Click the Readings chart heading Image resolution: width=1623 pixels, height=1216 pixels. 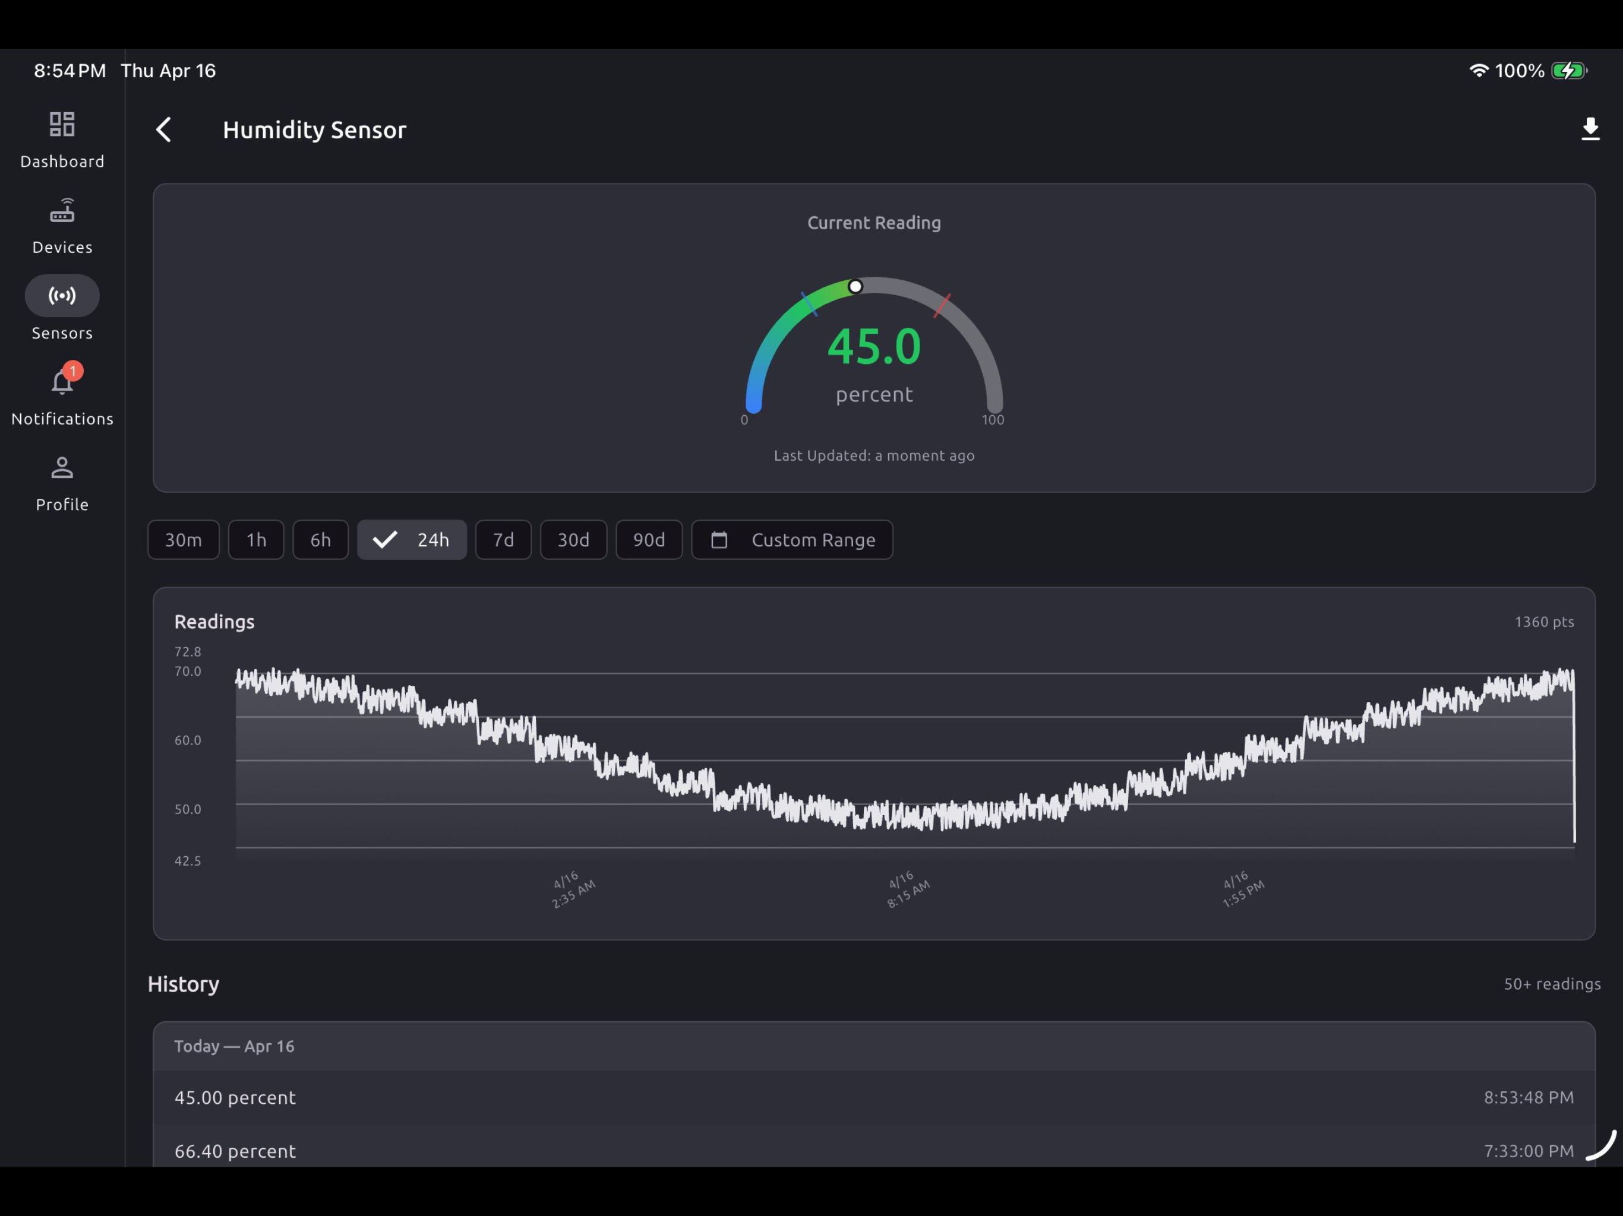point(214,622)
